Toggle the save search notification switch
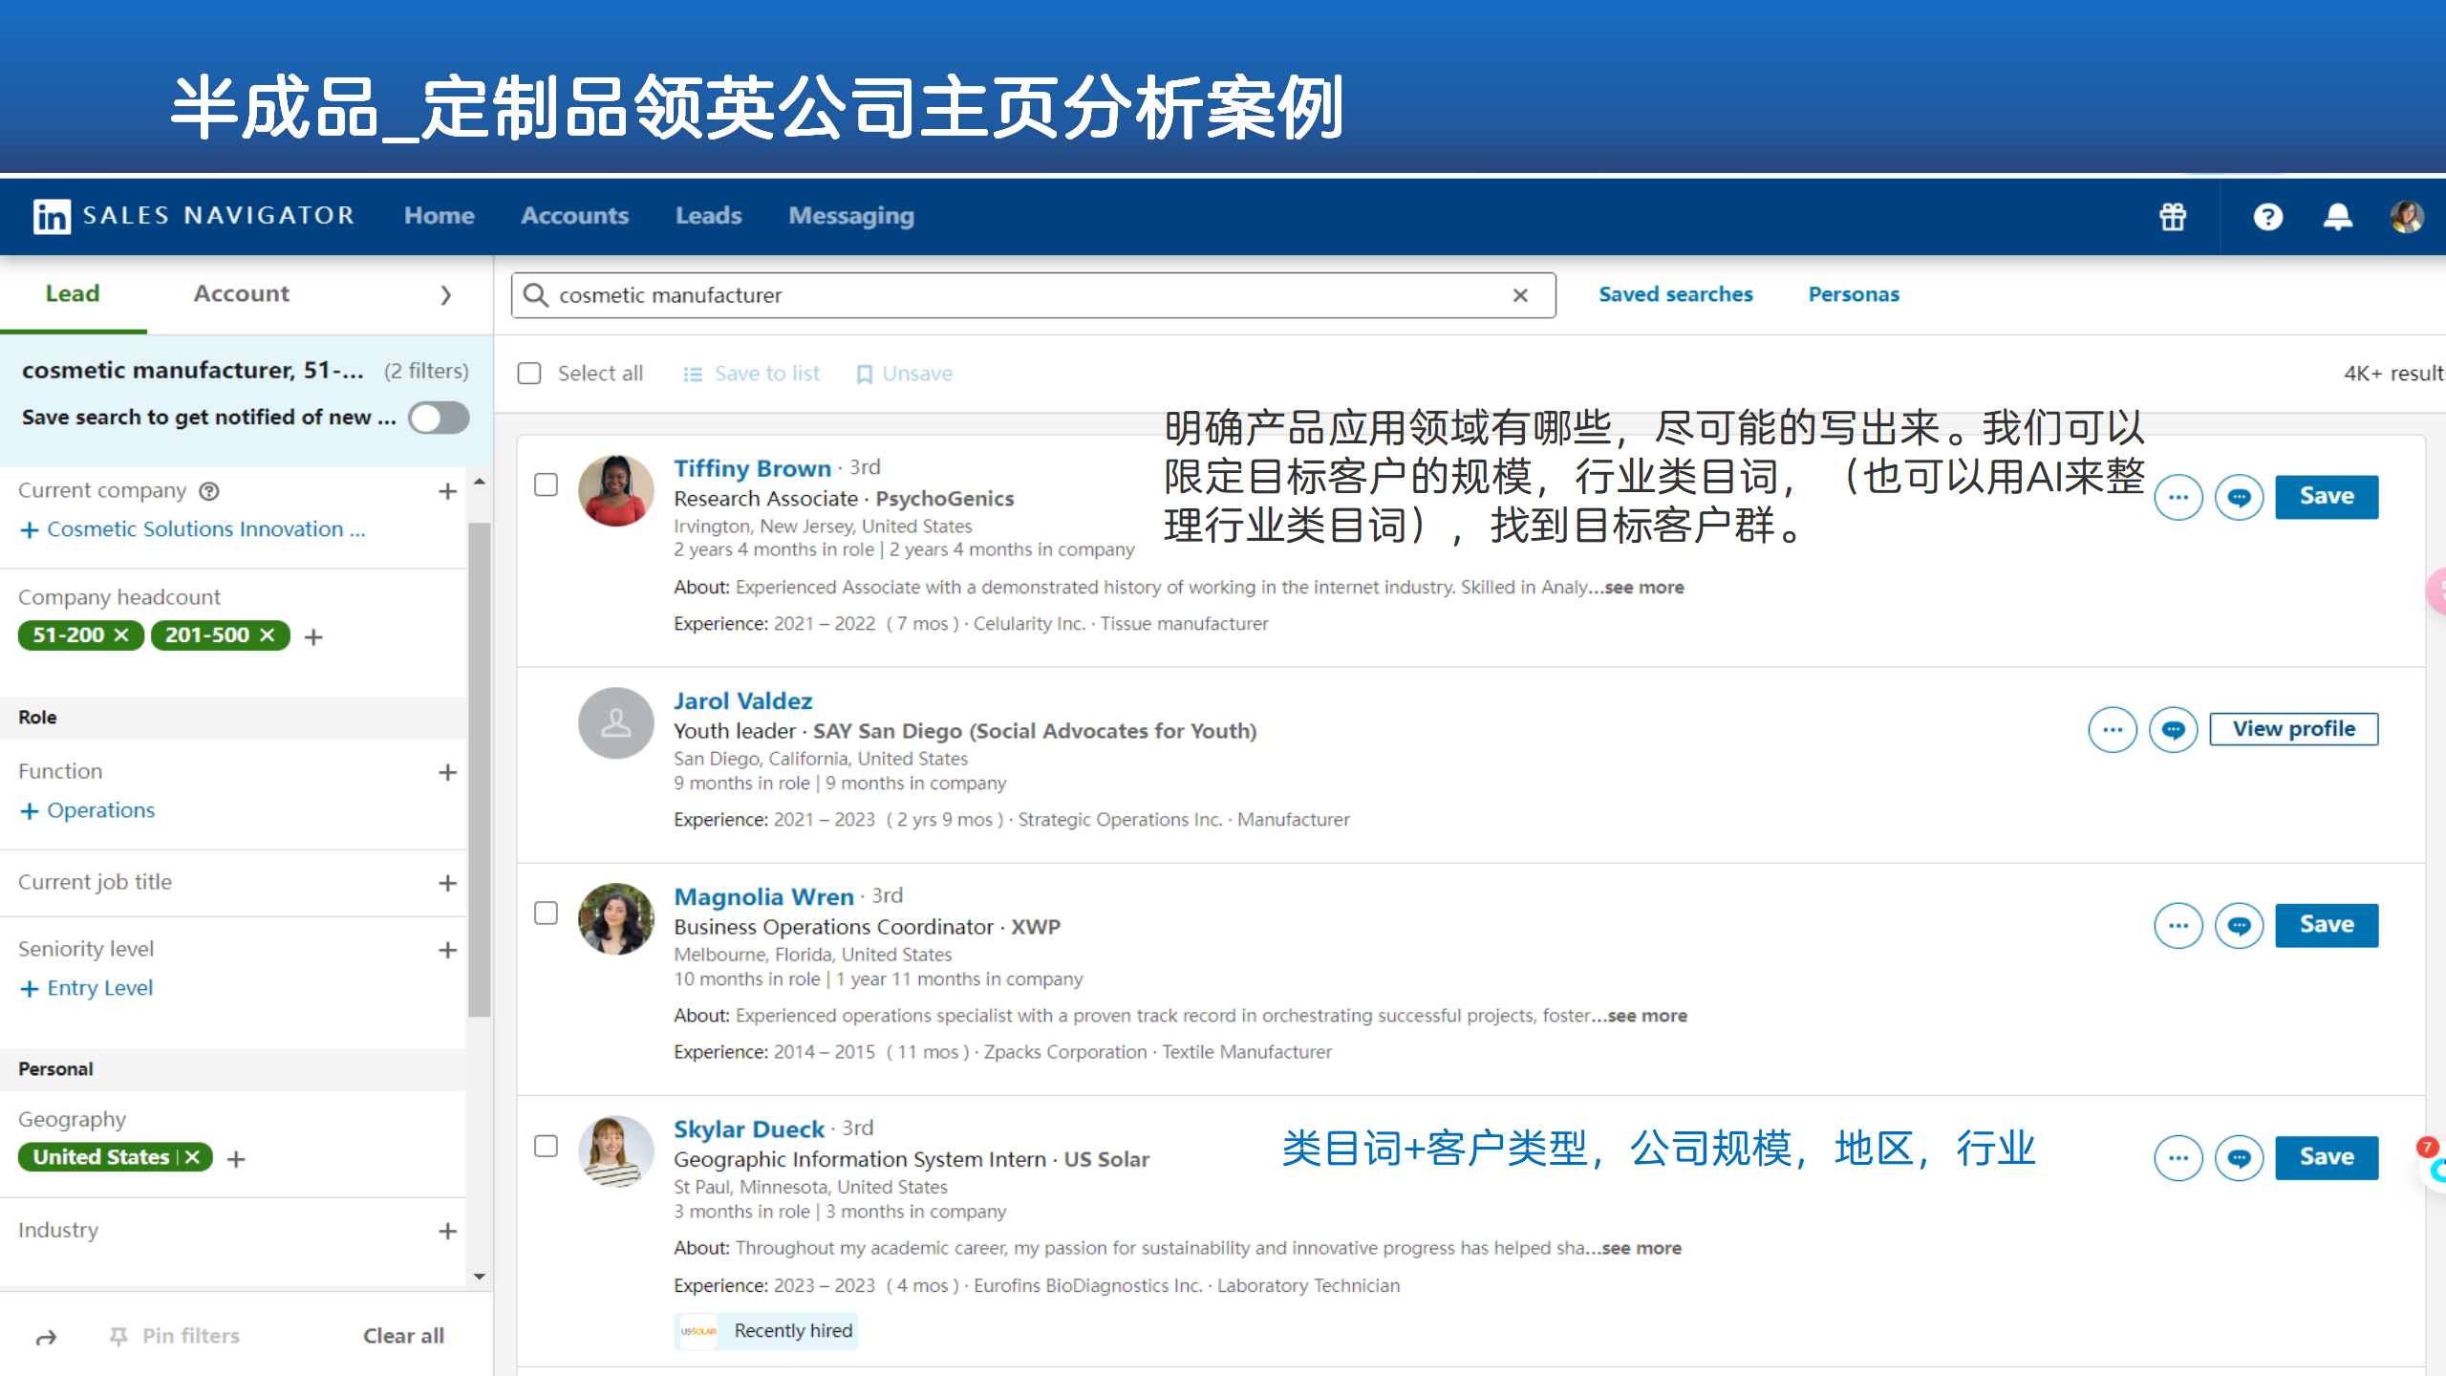 coord(439,418)
